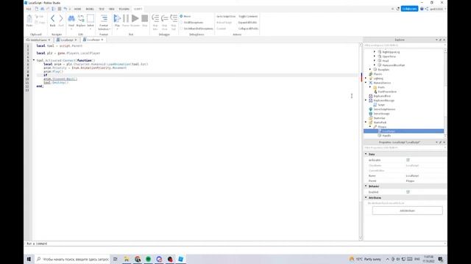Collapse the ReplicatedStorage node in Explorer
Image resolution: width=471 pixels, height=264 pixels.
coord(366,100)
